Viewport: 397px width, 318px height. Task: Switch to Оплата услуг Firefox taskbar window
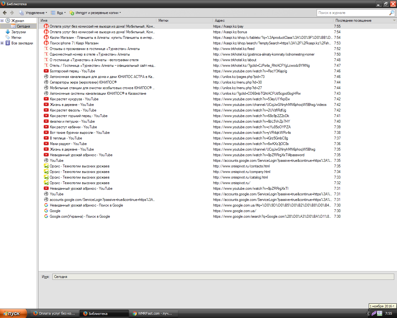pyautogui.click(x=54, y=313)
